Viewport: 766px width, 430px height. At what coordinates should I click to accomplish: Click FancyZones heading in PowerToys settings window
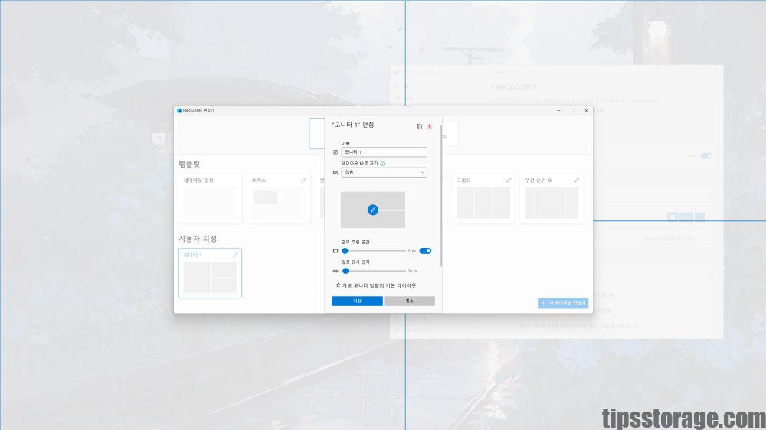(x=513, y=86)
